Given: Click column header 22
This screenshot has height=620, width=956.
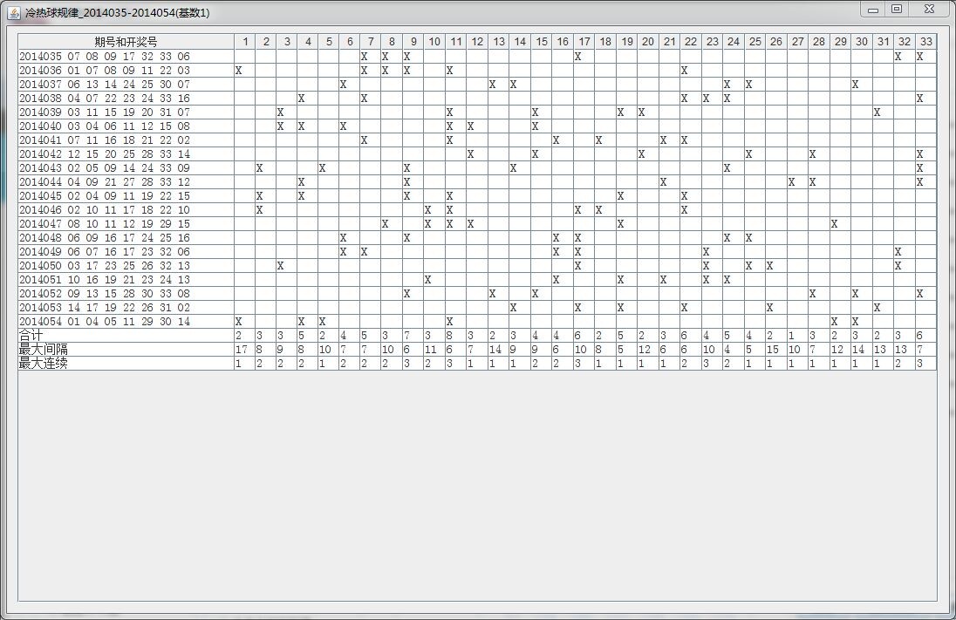Looking at the screenshot, I should [x=691, y=42].
